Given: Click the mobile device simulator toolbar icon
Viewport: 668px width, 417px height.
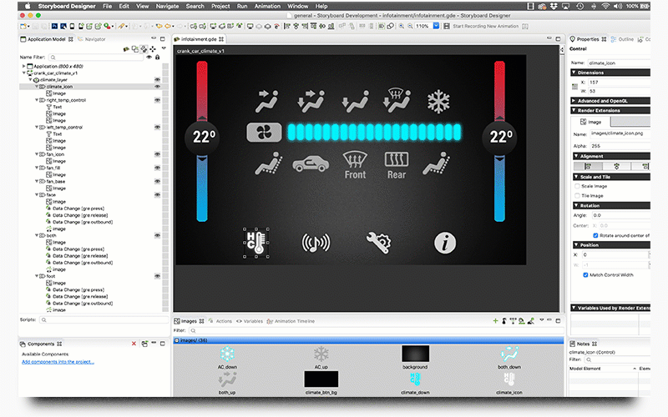Looking at the screenshot, I should pyautogui.click(x=72, y=27).
